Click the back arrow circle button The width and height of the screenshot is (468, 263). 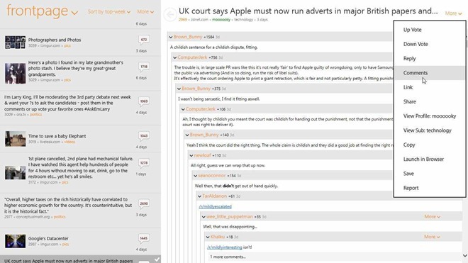click(170, 14)
